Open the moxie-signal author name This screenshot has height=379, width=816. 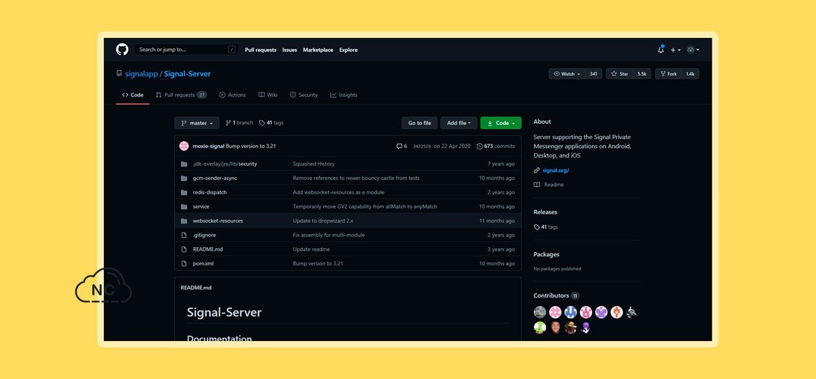coord(208,146)
